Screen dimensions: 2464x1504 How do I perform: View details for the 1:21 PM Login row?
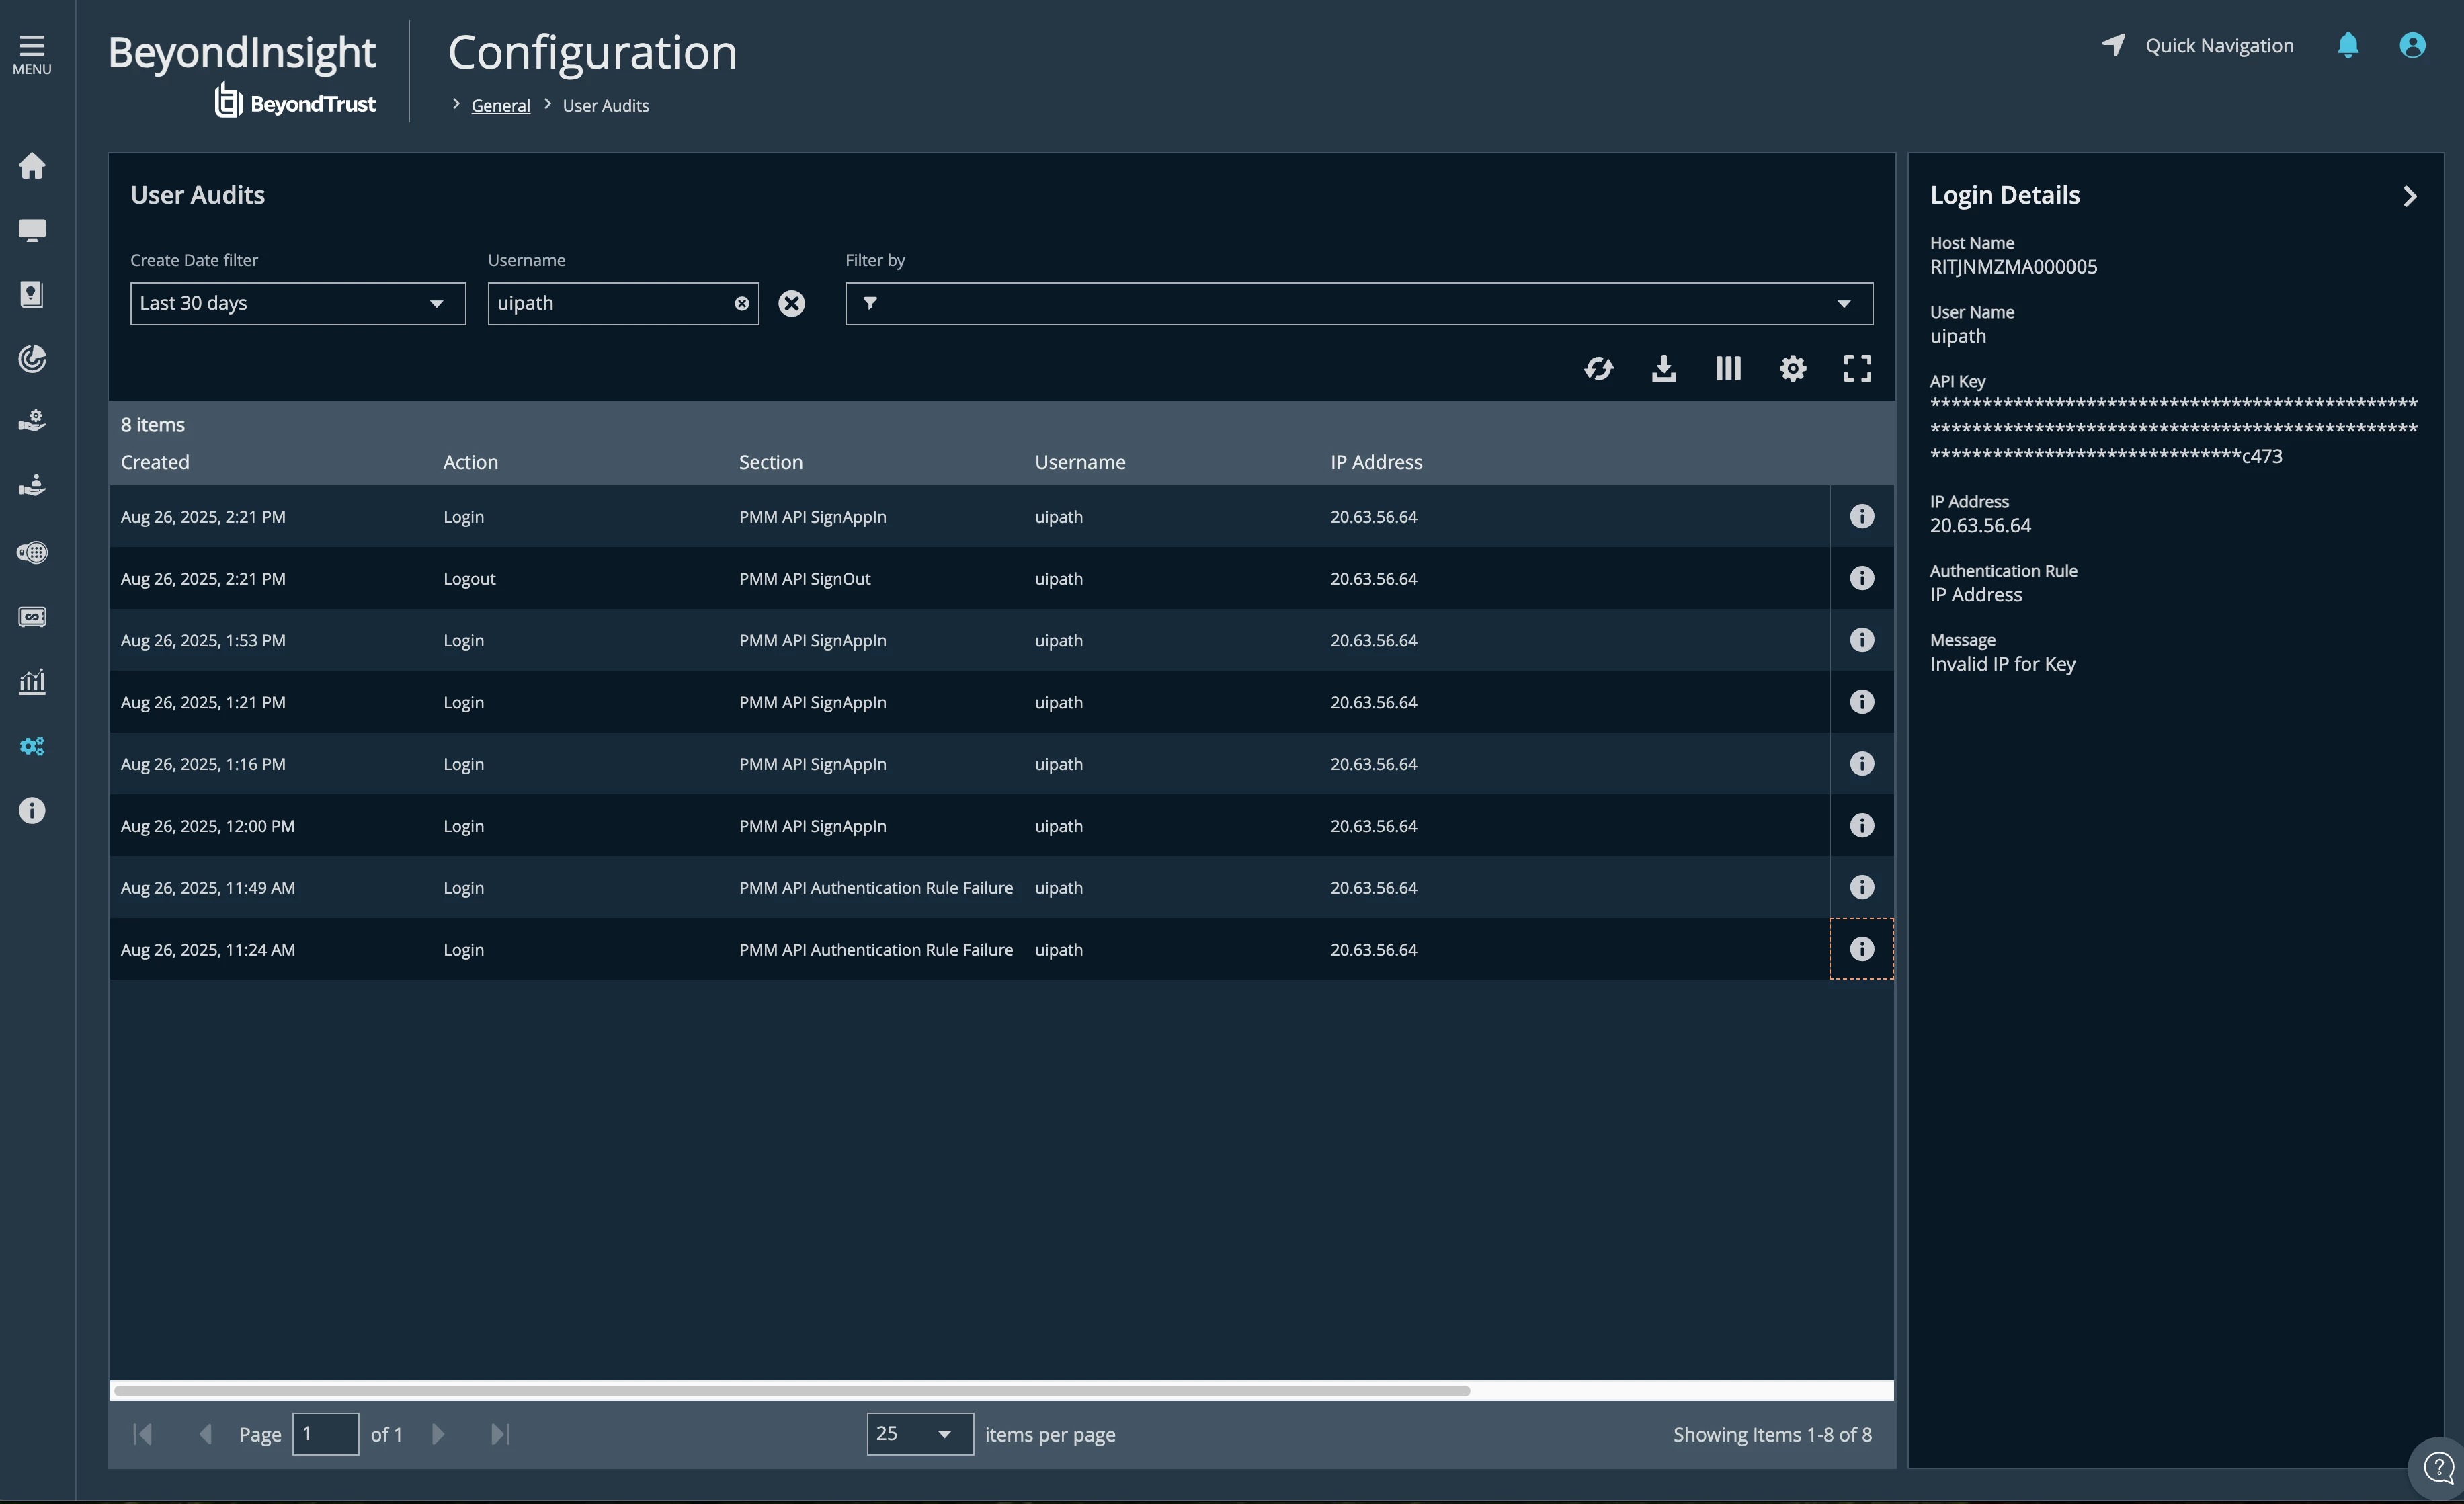pyautogui.click(x=1861, y=703)
